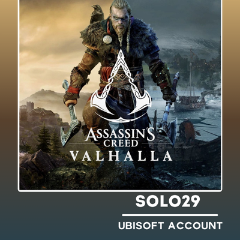Image resolution: width=240 pixels, height=240 pixels.
Task: Click the white divider line under SOLO29
Action: coord(170,215)
